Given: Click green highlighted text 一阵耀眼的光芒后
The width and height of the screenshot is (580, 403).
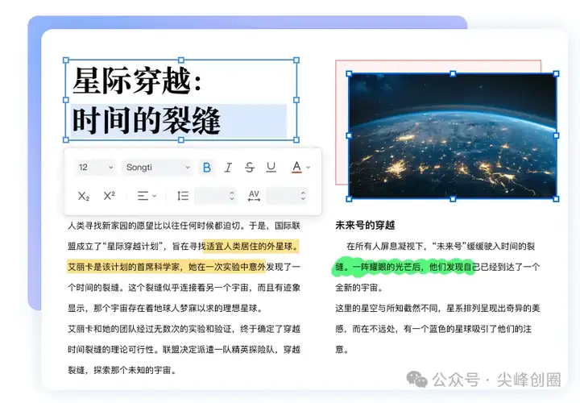Looking at the screenshot, I should (387, 267).
